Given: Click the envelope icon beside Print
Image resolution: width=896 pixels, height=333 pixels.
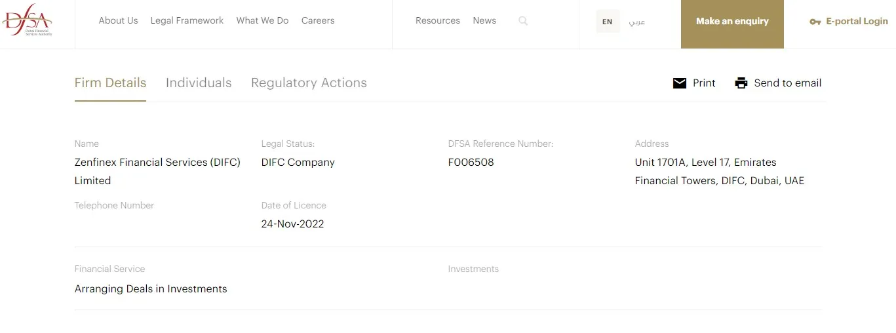Looking at the screenshot, I should point(680,83).
